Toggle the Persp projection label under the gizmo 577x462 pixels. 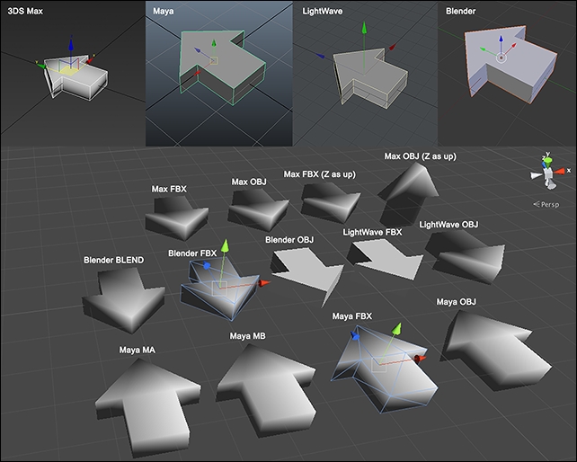[x=546, y=204]
